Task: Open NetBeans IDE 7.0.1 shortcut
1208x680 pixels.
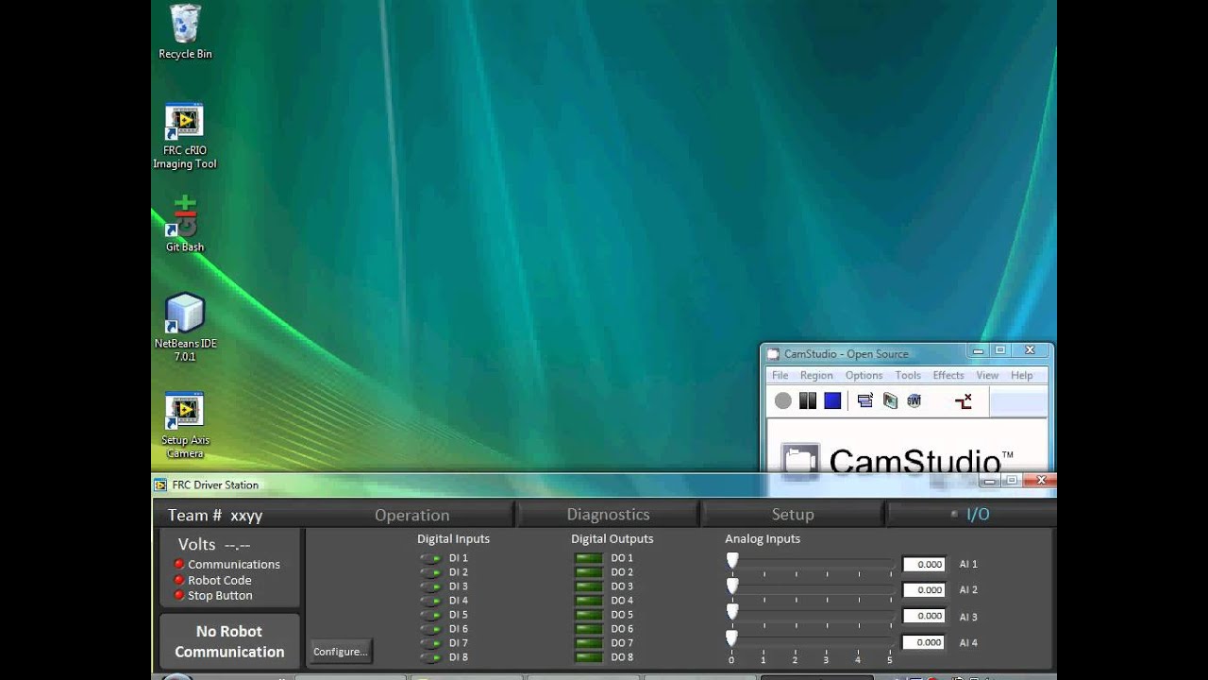Action: click(185, 328)
